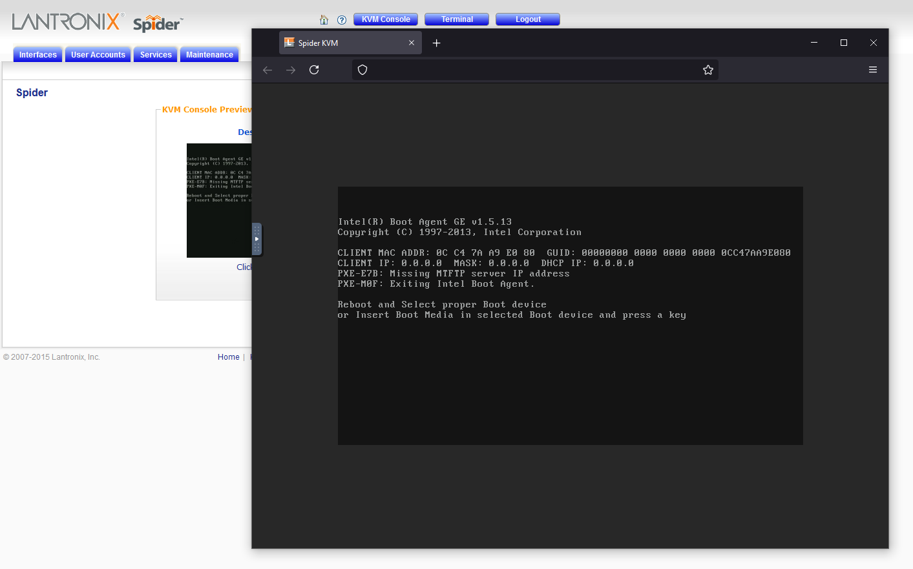Click the home icon in header
The height and width of the screenshot is (569, 913).
(x=324, y=19)
